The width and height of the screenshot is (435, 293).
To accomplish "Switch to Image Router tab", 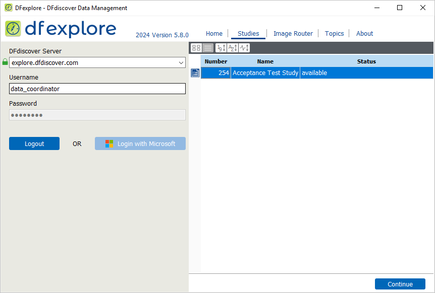I will pos(293,33).
